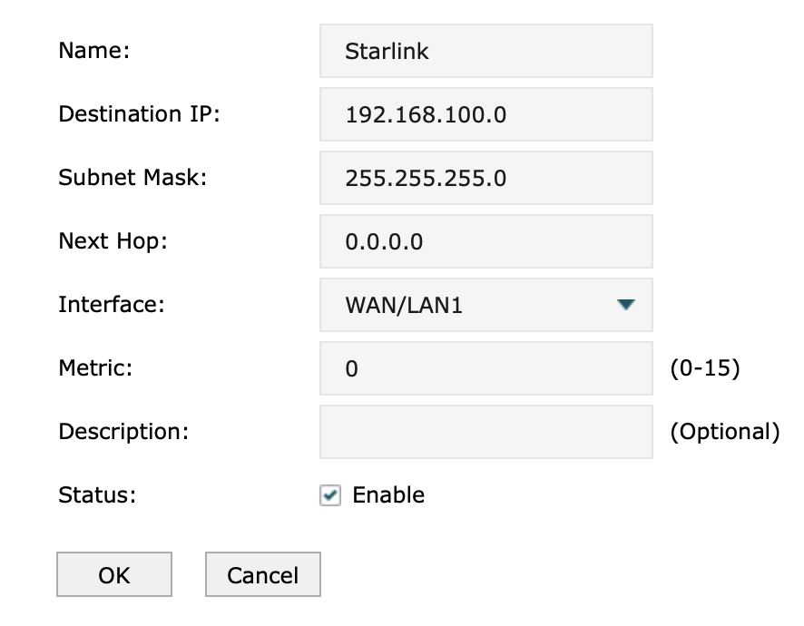The image size is (804, 626).
Task: Click the Status label text
Action: pos(97,495)
